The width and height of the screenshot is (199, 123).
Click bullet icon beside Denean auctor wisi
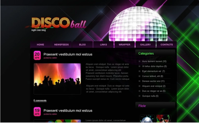coord(139,81)
